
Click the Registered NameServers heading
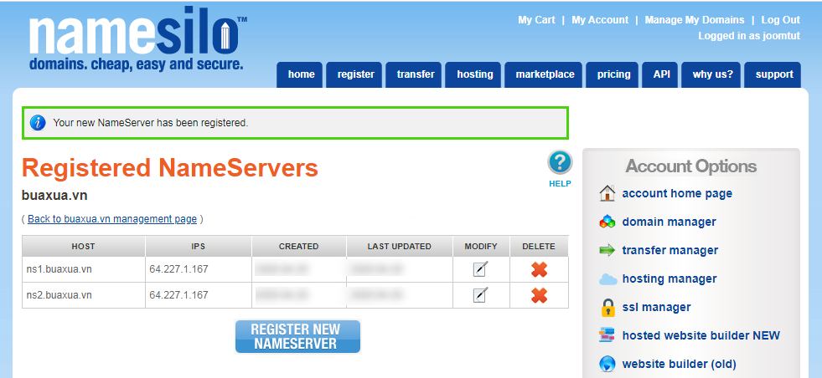coord(170,169)
